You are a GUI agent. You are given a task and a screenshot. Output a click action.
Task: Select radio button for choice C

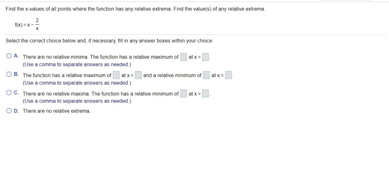(x=9, y=92)
